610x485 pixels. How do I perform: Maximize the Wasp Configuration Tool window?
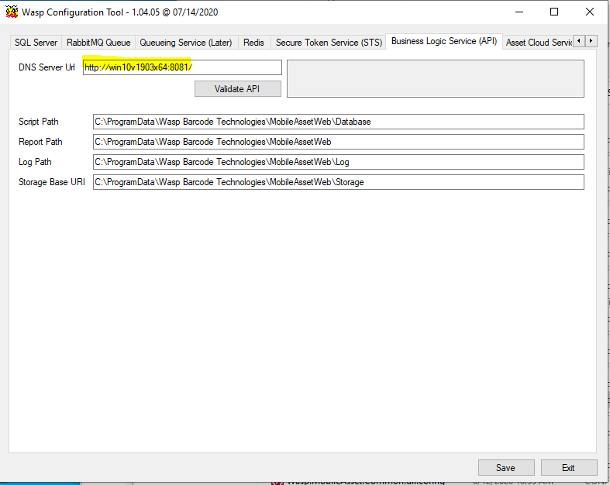(554, 12)
